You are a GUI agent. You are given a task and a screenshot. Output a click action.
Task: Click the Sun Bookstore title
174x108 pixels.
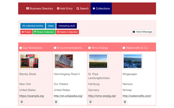click(32, 48)
